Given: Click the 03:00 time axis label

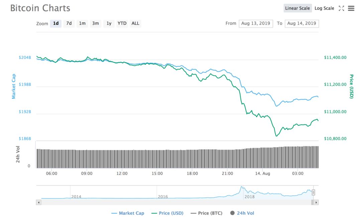Looking at the screenshot, I should point(298,173).
